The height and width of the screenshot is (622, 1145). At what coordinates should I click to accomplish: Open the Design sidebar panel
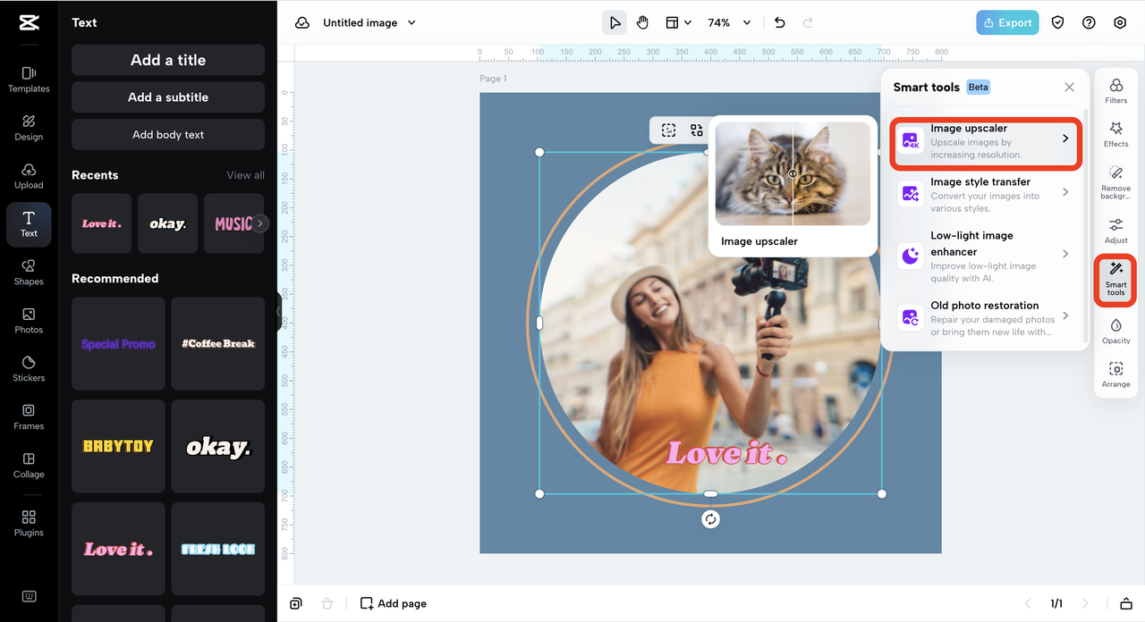pos(29,127)
